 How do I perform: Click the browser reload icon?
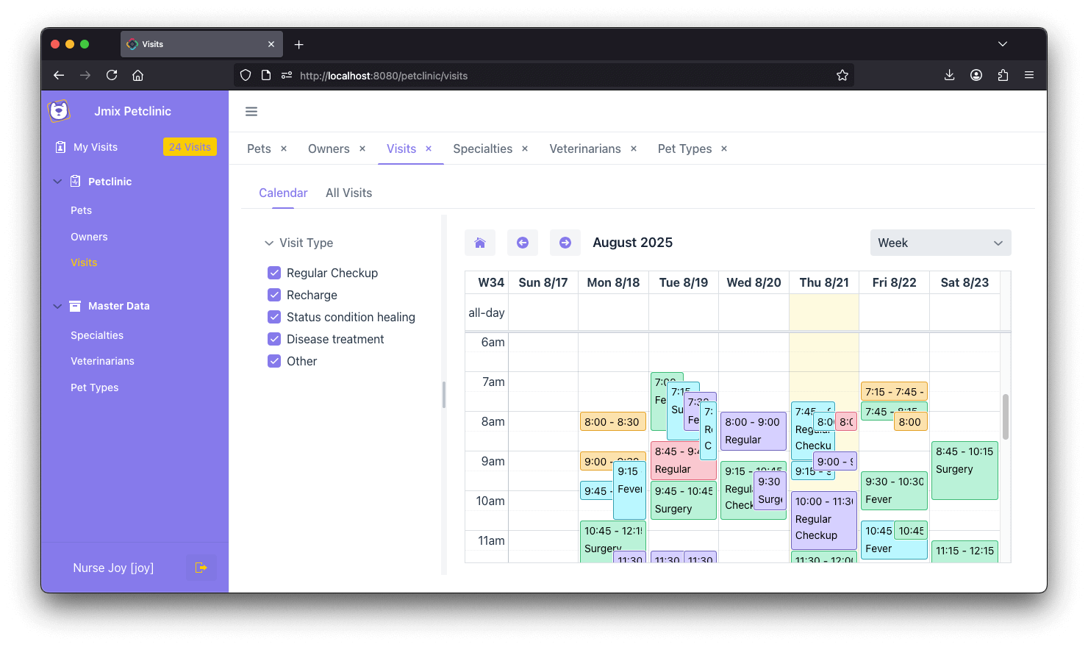pyautogui.click(x=112, y=75)
